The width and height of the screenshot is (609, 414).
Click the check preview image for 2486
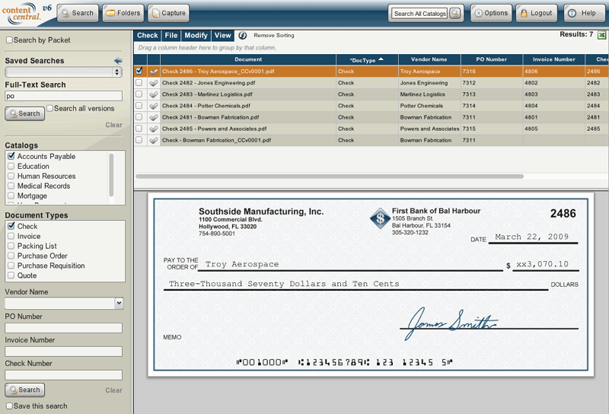371,285
